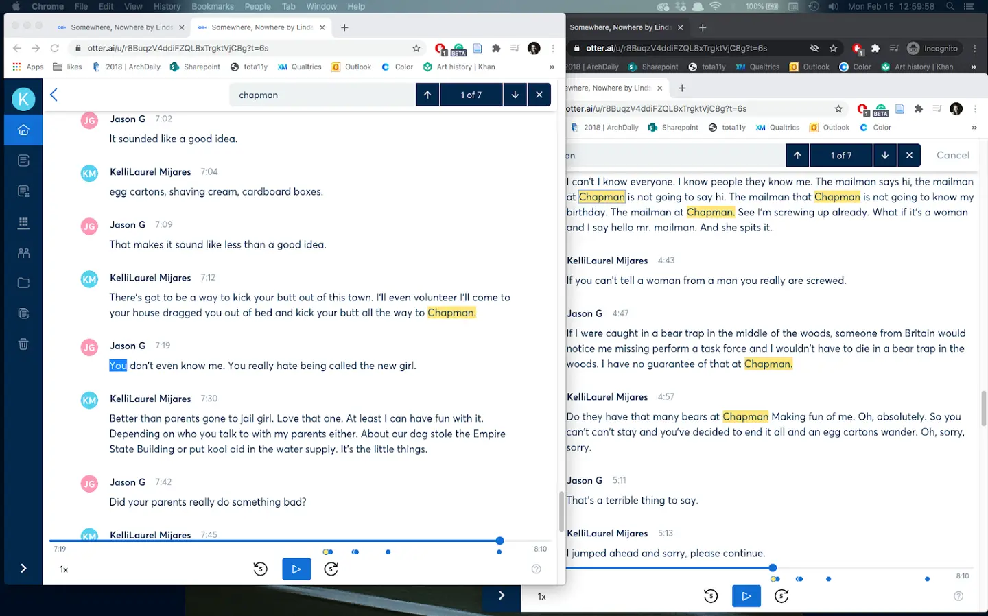
Task: Collapse the transcript panel with the back arrow
Action: pyautogui.click(x=53, y=95)
